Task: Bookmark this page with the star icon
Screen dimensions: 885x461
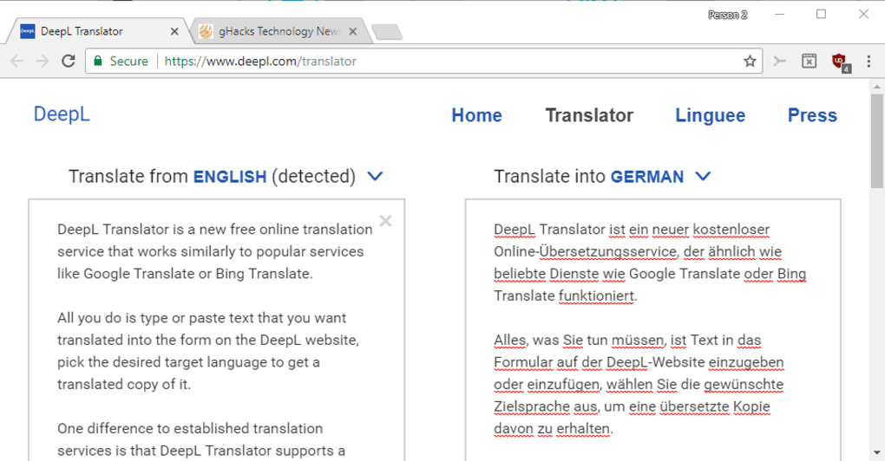Action: [750, 62]
